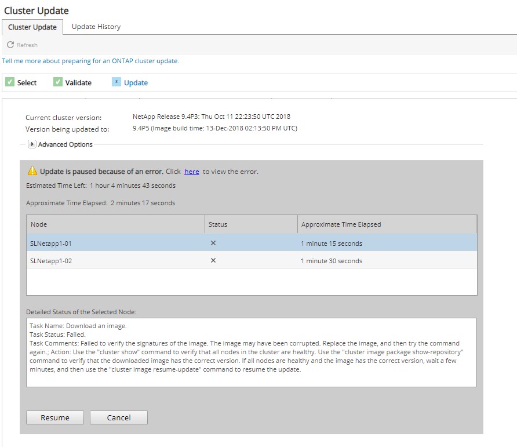The width and height of the screenshot is (517, 447).
Task: Expand the Advanced Options section
Action: pyautogui.click(x=32, y=144)
